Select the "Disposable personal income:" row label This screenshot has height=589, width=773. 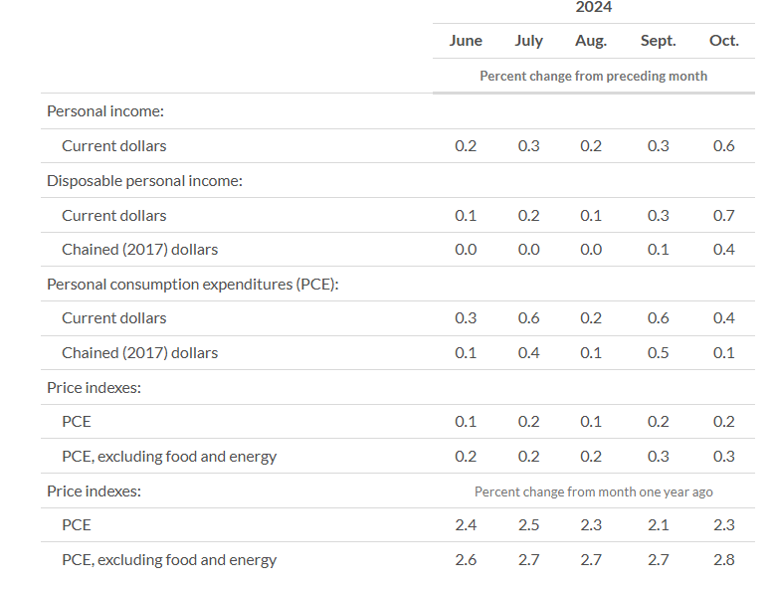tap(145, 181)
